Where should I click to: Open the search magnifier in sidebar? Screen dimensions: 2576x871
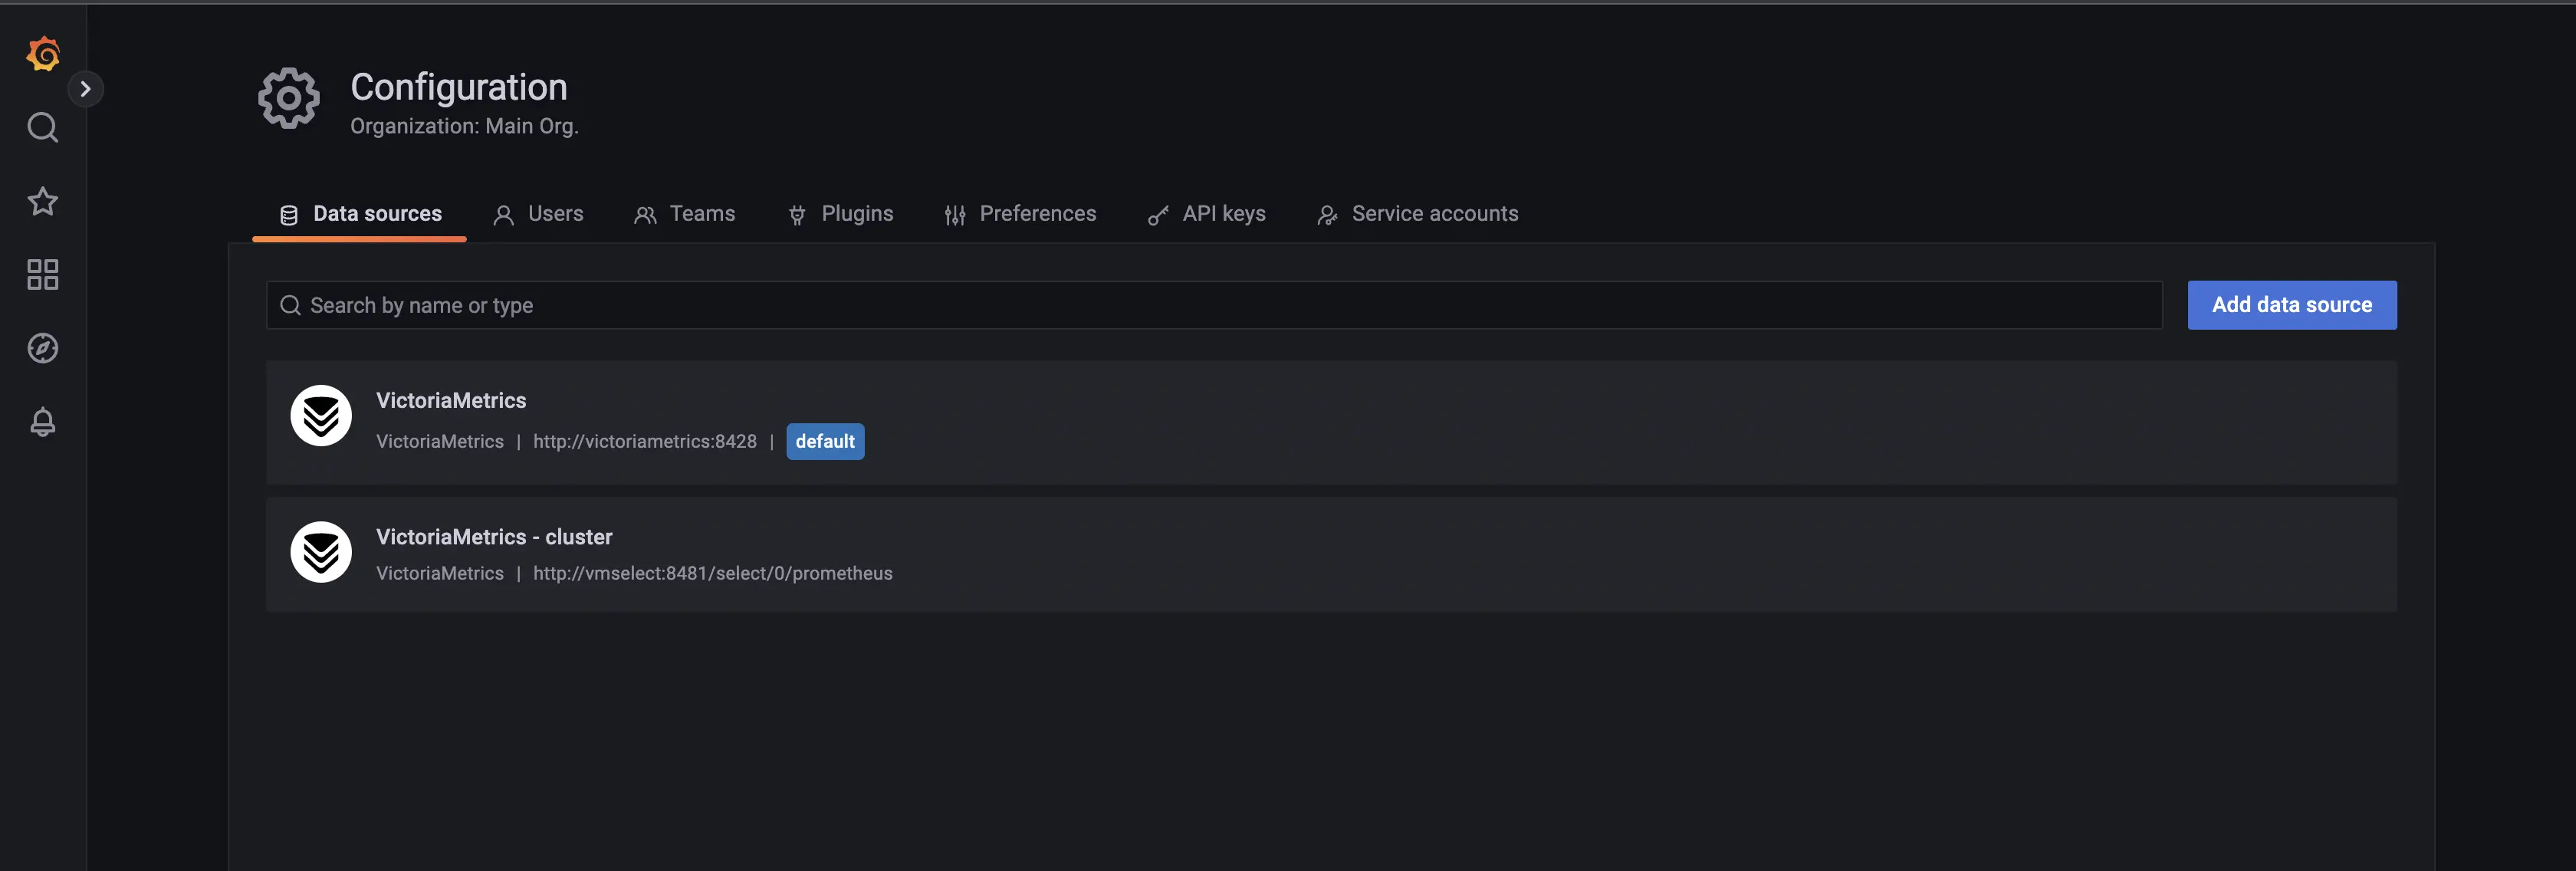43,127
